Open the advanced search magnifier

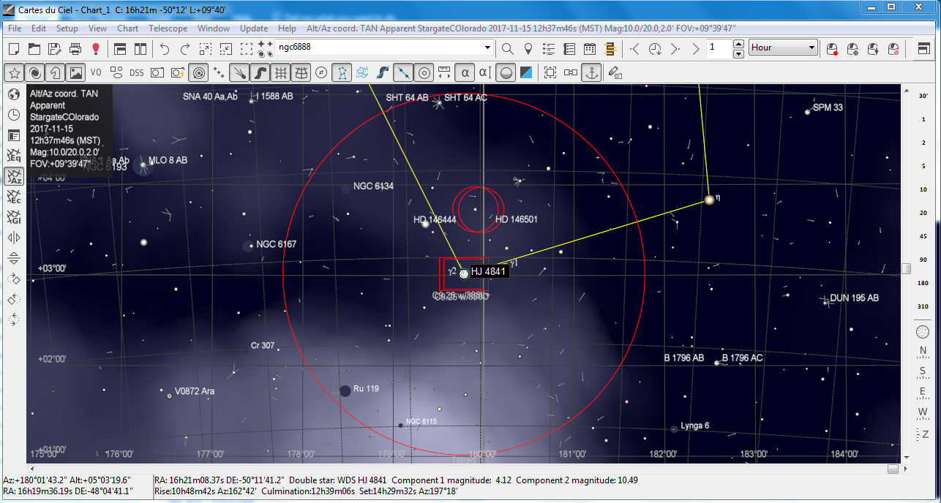click(507, 49)
